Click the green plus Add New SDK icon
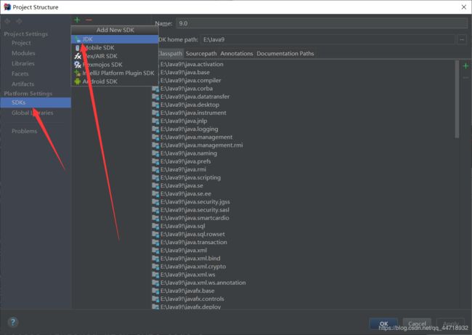472x335 pixels. tap(78, 20)
